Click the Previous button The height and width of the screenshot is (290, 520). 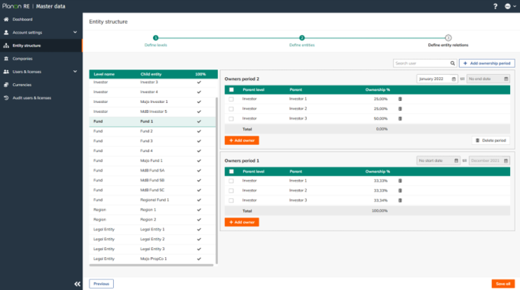[x=101, y=284]
